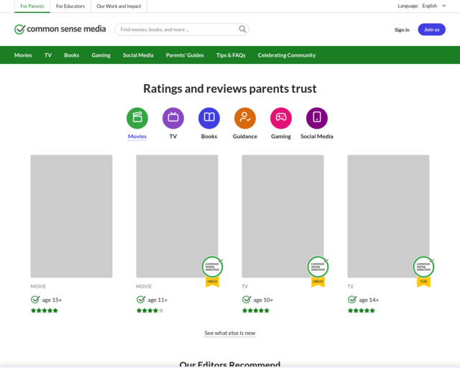
Task: Open Gaming in the green navigation bar
Action: point(101,55)
